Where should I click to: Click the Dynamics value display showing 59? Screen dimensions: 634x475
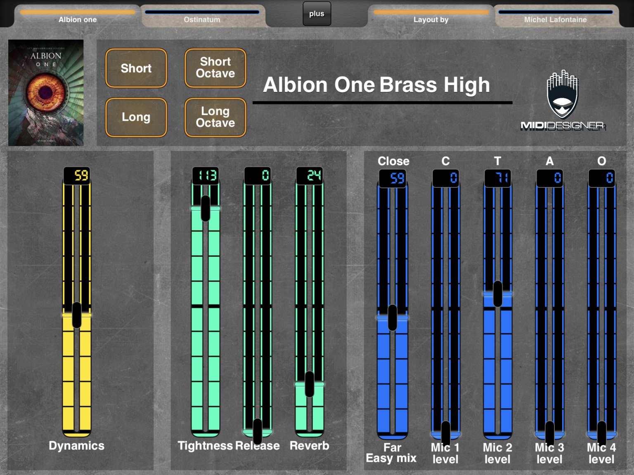click(x=77, y=176)
